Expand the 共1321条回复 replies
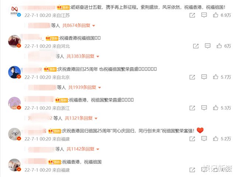Screen dimensions: 236x177 (81, 118)
